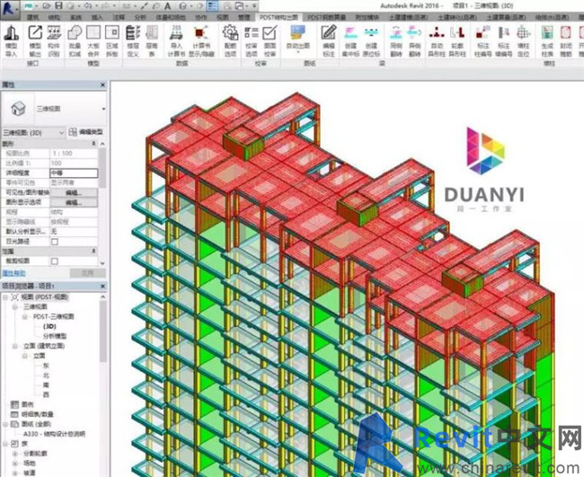
Task: Open the Revit application menu R button
Action: click(x=8, y=8)
